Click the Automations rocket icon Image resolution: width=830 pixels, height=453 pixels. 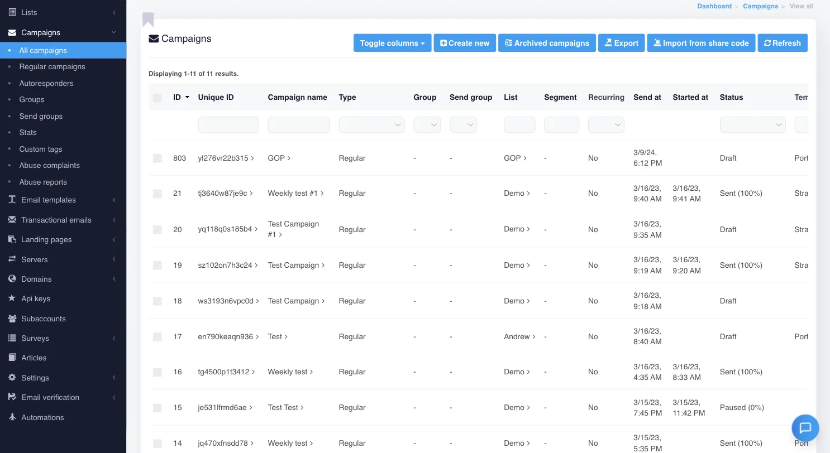click(x=12, y=417)
